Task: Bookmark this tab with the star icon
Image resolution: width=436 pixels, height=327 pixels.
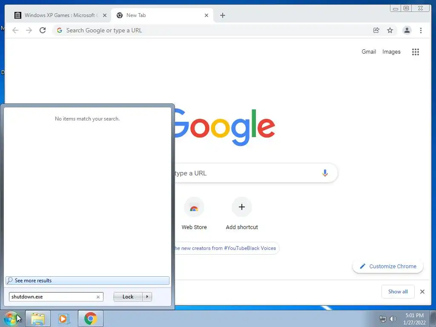Action: (390, 30)
